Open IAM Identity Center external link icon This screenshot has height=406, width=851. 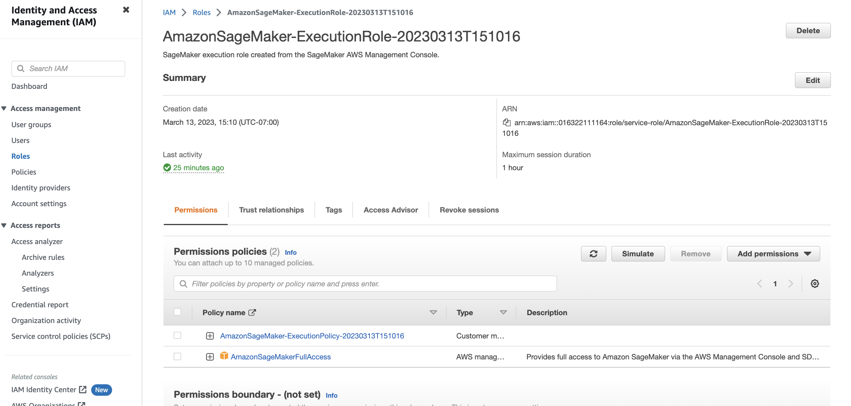tap(82, 389)
